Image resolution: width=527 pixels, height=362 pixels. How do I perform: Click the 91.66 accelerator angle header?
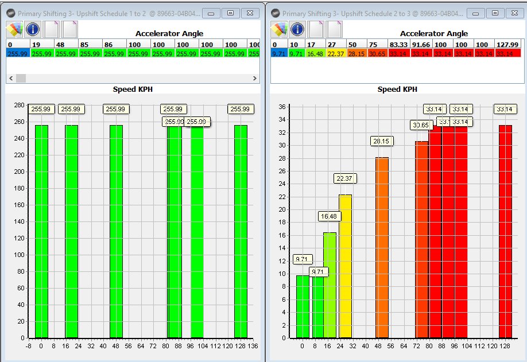click(421, 44)
